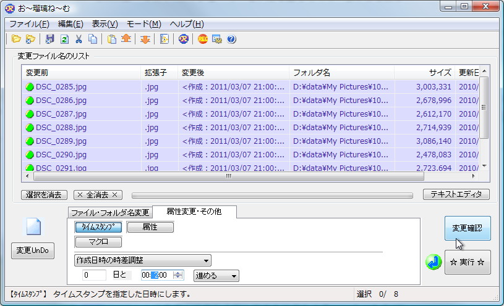504x306 pixels.
Task: Click the size value 3,003,331
Action: (x=434, y=87)
